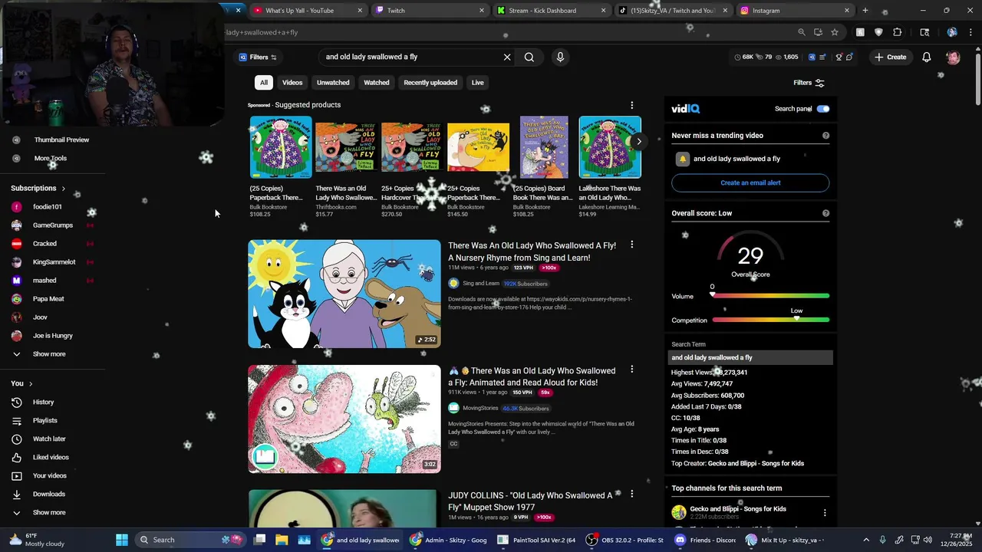Open Downloads in sidebar
Image resolution: width=982 pixels, height=552 pixels.
click(x=49, y=494)
